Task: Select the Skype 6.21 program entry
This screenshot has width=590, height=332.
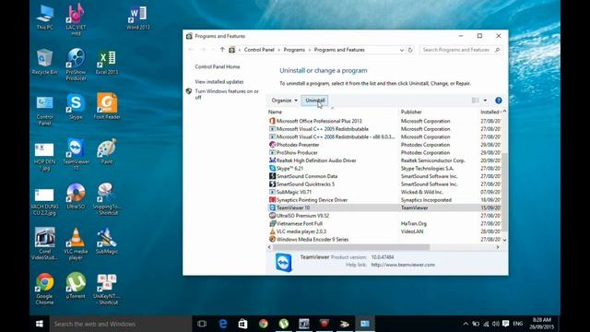Action: pyautogui.click(x=383, y=168)
